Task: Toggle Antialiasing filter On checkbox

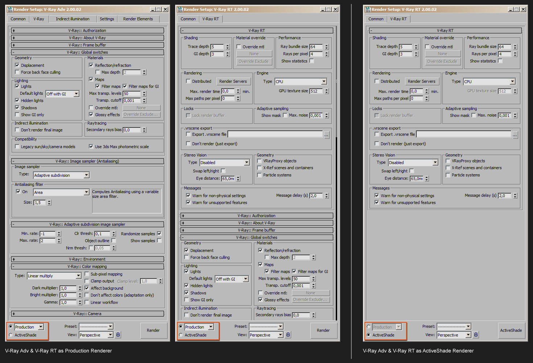Action: point(18,192)
